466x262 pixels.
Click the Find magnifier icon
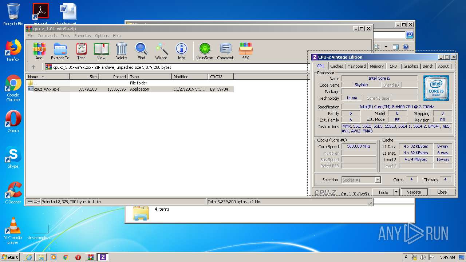[x=141, y=51]
